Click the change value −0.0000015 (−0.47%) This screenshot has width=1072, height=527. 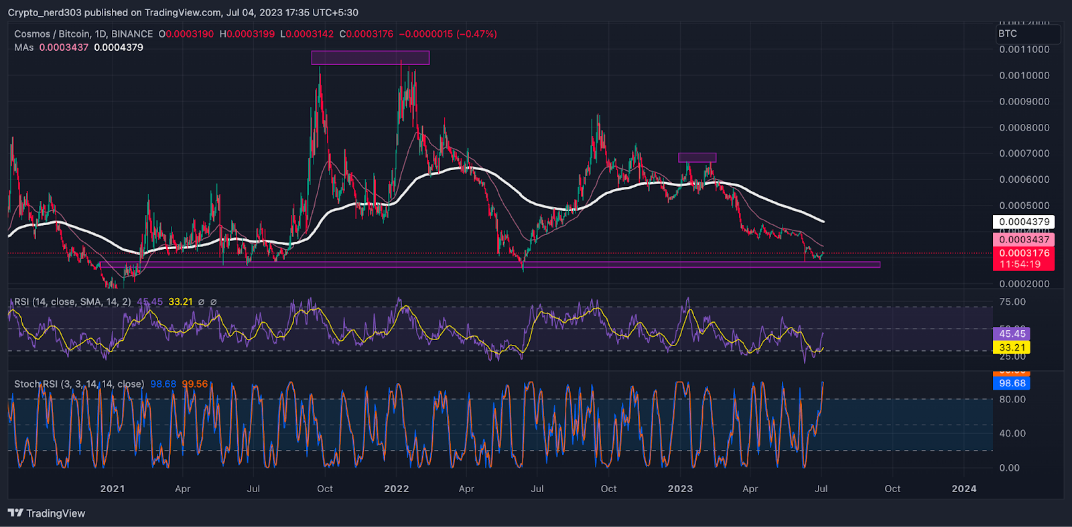pos(448,33)
